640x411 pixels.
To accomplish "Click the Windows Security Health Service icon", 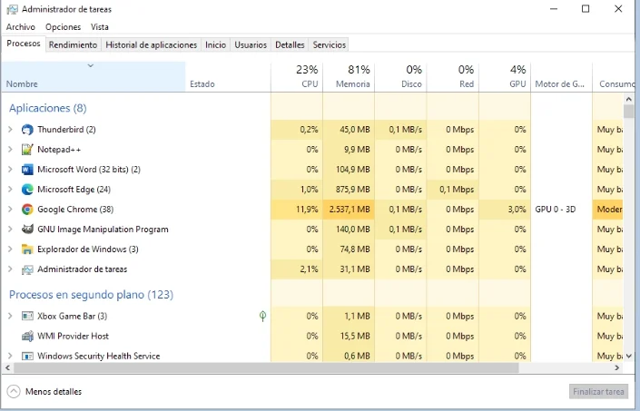I will pyautogui.click(x=27, y=356).
